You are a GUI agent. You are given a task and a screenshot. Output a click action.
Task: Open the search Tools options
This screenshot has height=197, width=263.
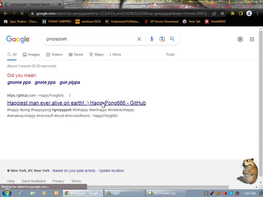coord(170,54)
